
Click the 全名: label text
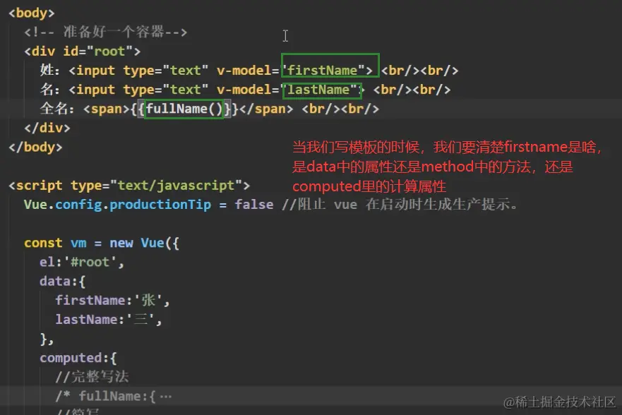(57, 109)
